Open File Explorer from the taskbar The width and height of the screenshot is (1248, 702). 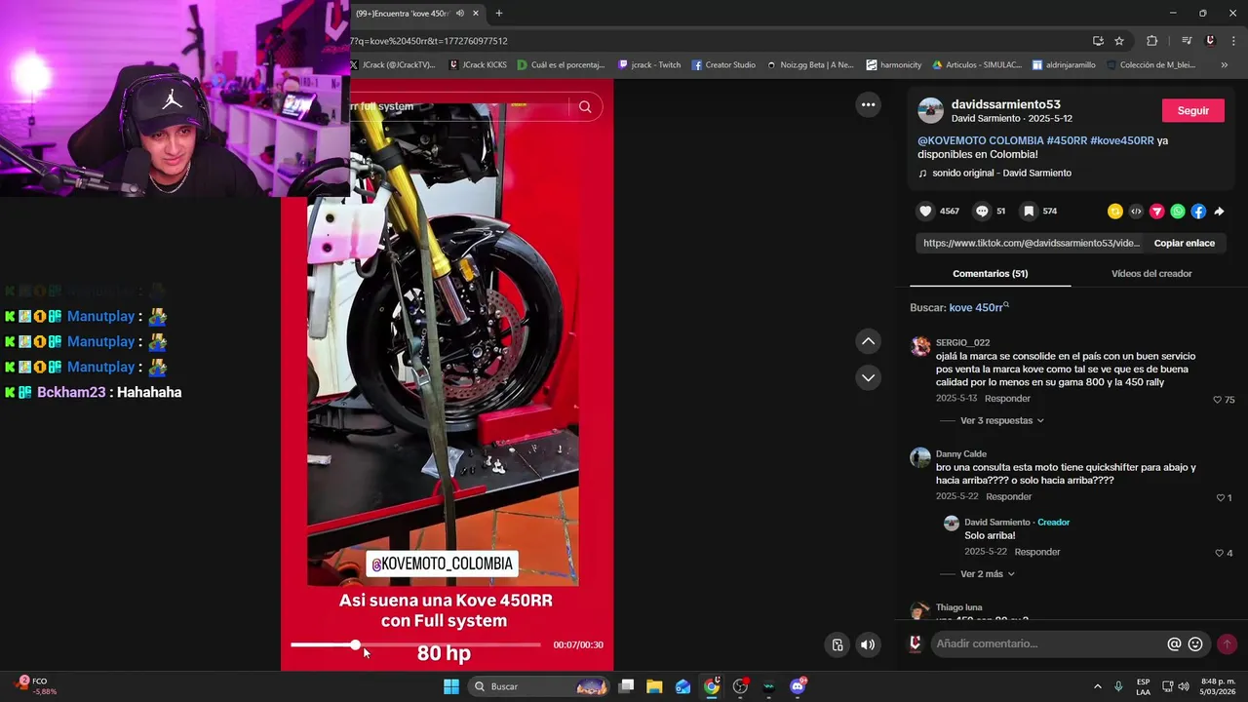(654, 686)
